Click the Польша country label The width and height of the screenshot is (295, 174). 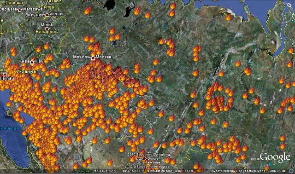[x=14, y=3]
